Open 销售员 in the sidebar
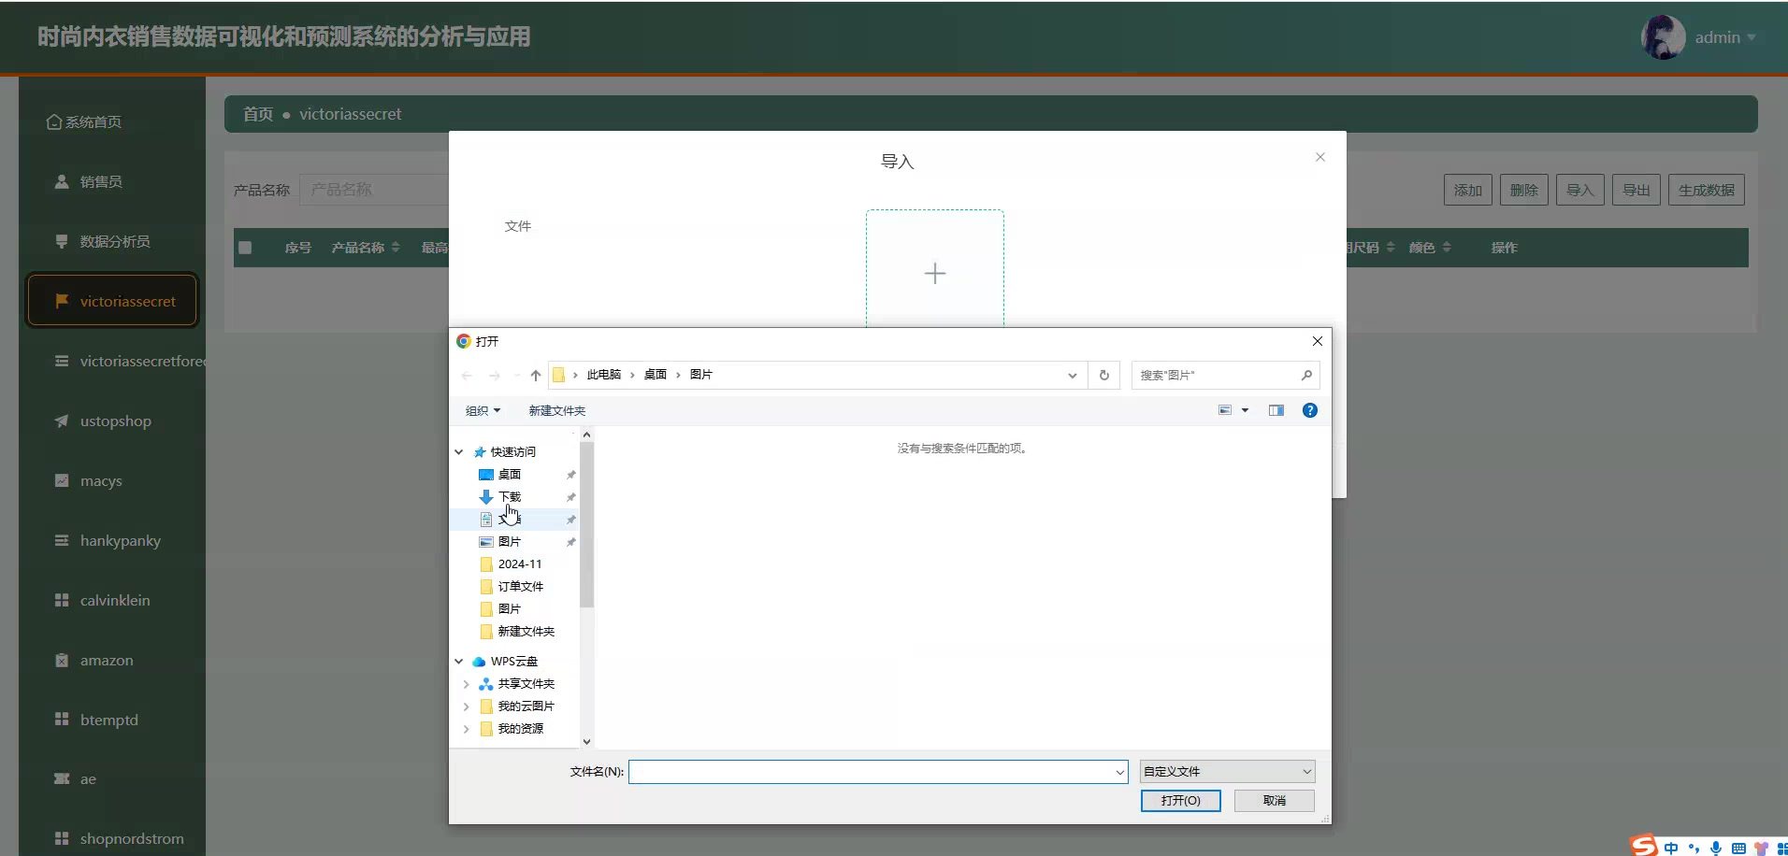 pyautogui.click(x=112, y=181)
